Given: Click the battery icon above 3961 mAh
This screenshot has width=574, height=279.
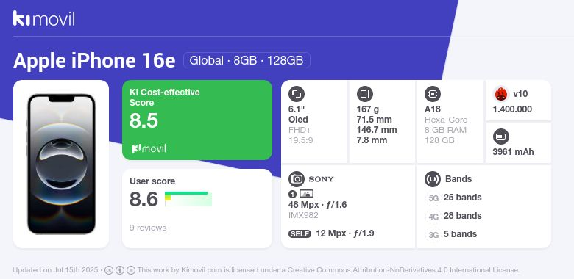Looking at the screenshot, I should pyautogui.click(x=501, y=137).
